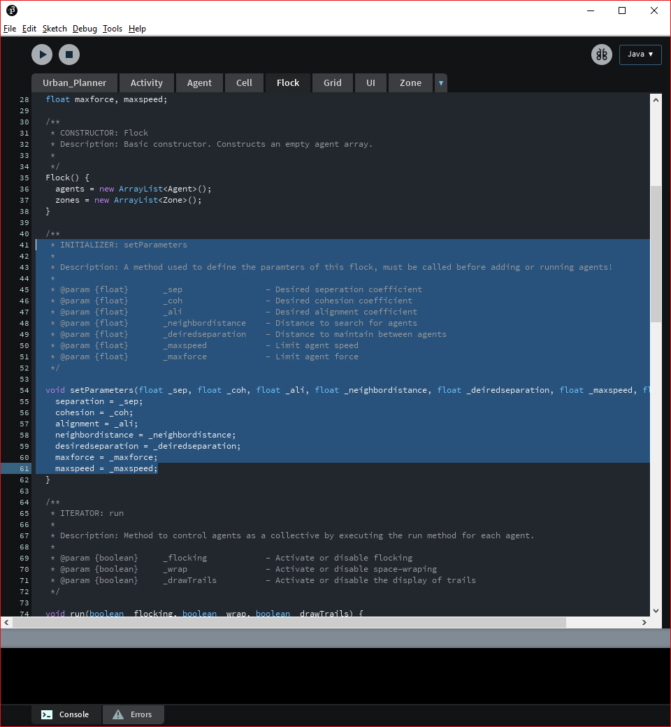Show the Errors panel
This screenshot has height=727, width=671.
(x=133, y=714)
